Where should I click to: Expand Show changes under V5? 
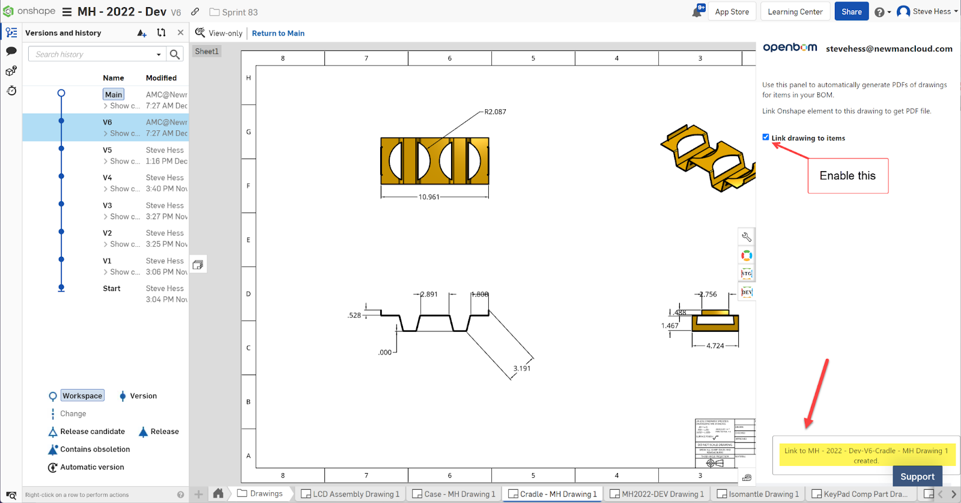[121, 161]
